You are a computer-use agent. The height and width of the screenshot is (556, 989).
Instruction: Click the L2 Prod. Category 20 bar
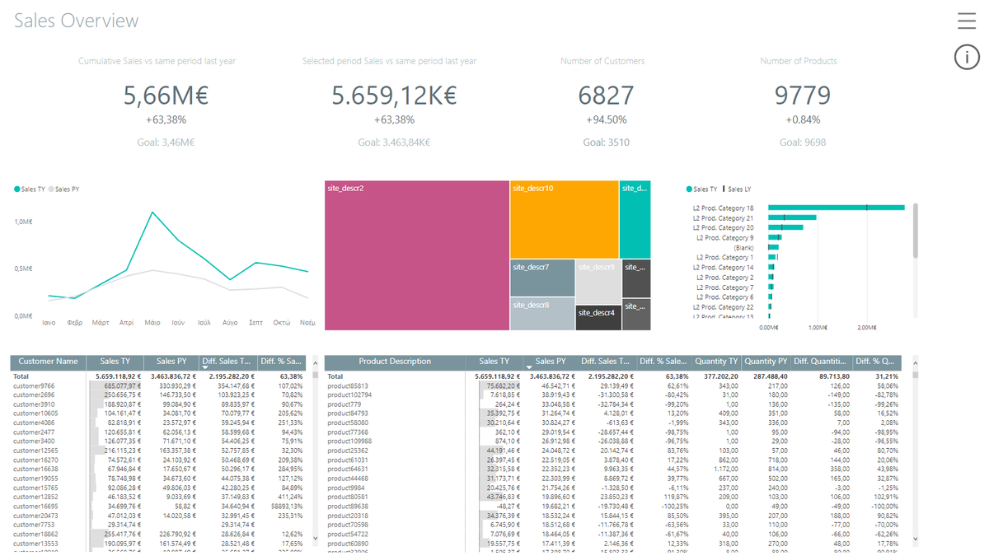(x=785, y=227)
